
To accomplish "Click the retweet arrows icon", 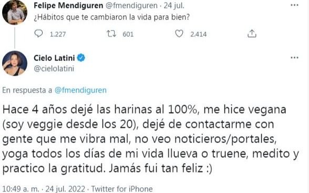I will point(111,34).
